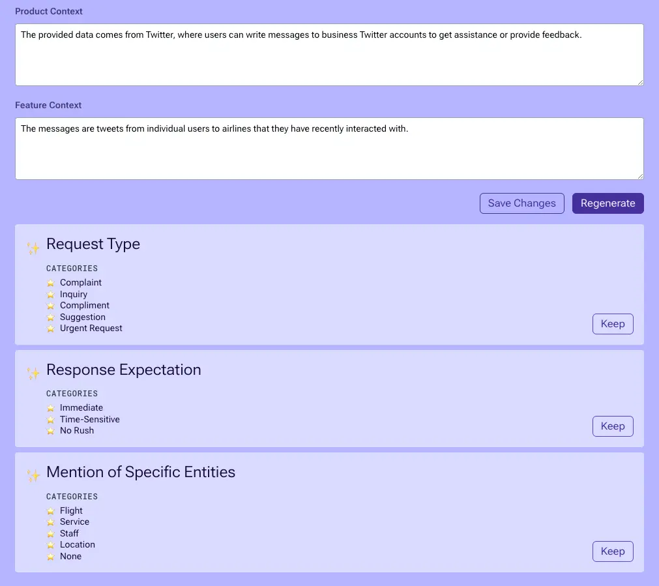Click the star icon next to Flight
Image resolution: width=659 pixels, height=586 pixels.
coord(51,511)
